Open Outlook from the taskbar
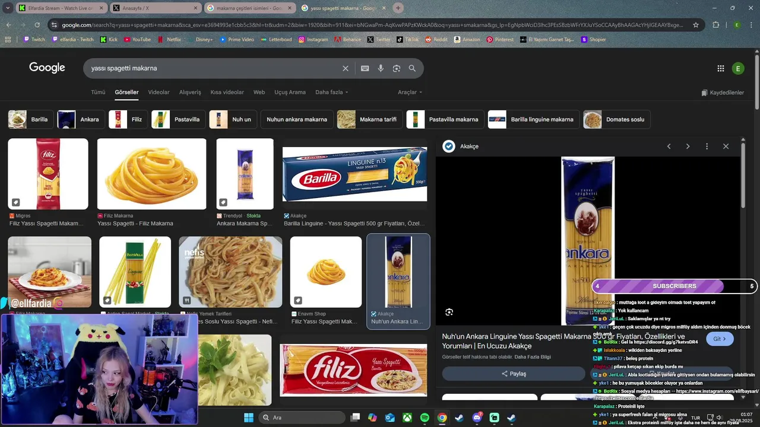 (x=389, y=418)
